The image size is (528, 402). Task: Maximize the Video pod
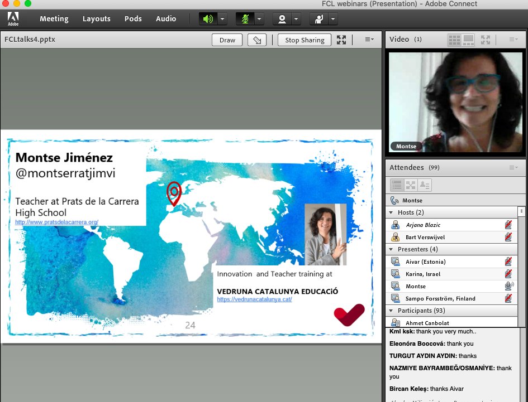(x=485, y=40)
